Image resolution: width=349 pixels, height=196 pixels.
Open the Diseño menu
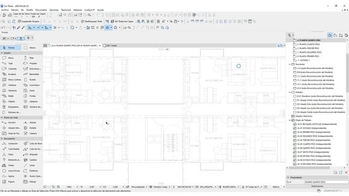[29, 10]
